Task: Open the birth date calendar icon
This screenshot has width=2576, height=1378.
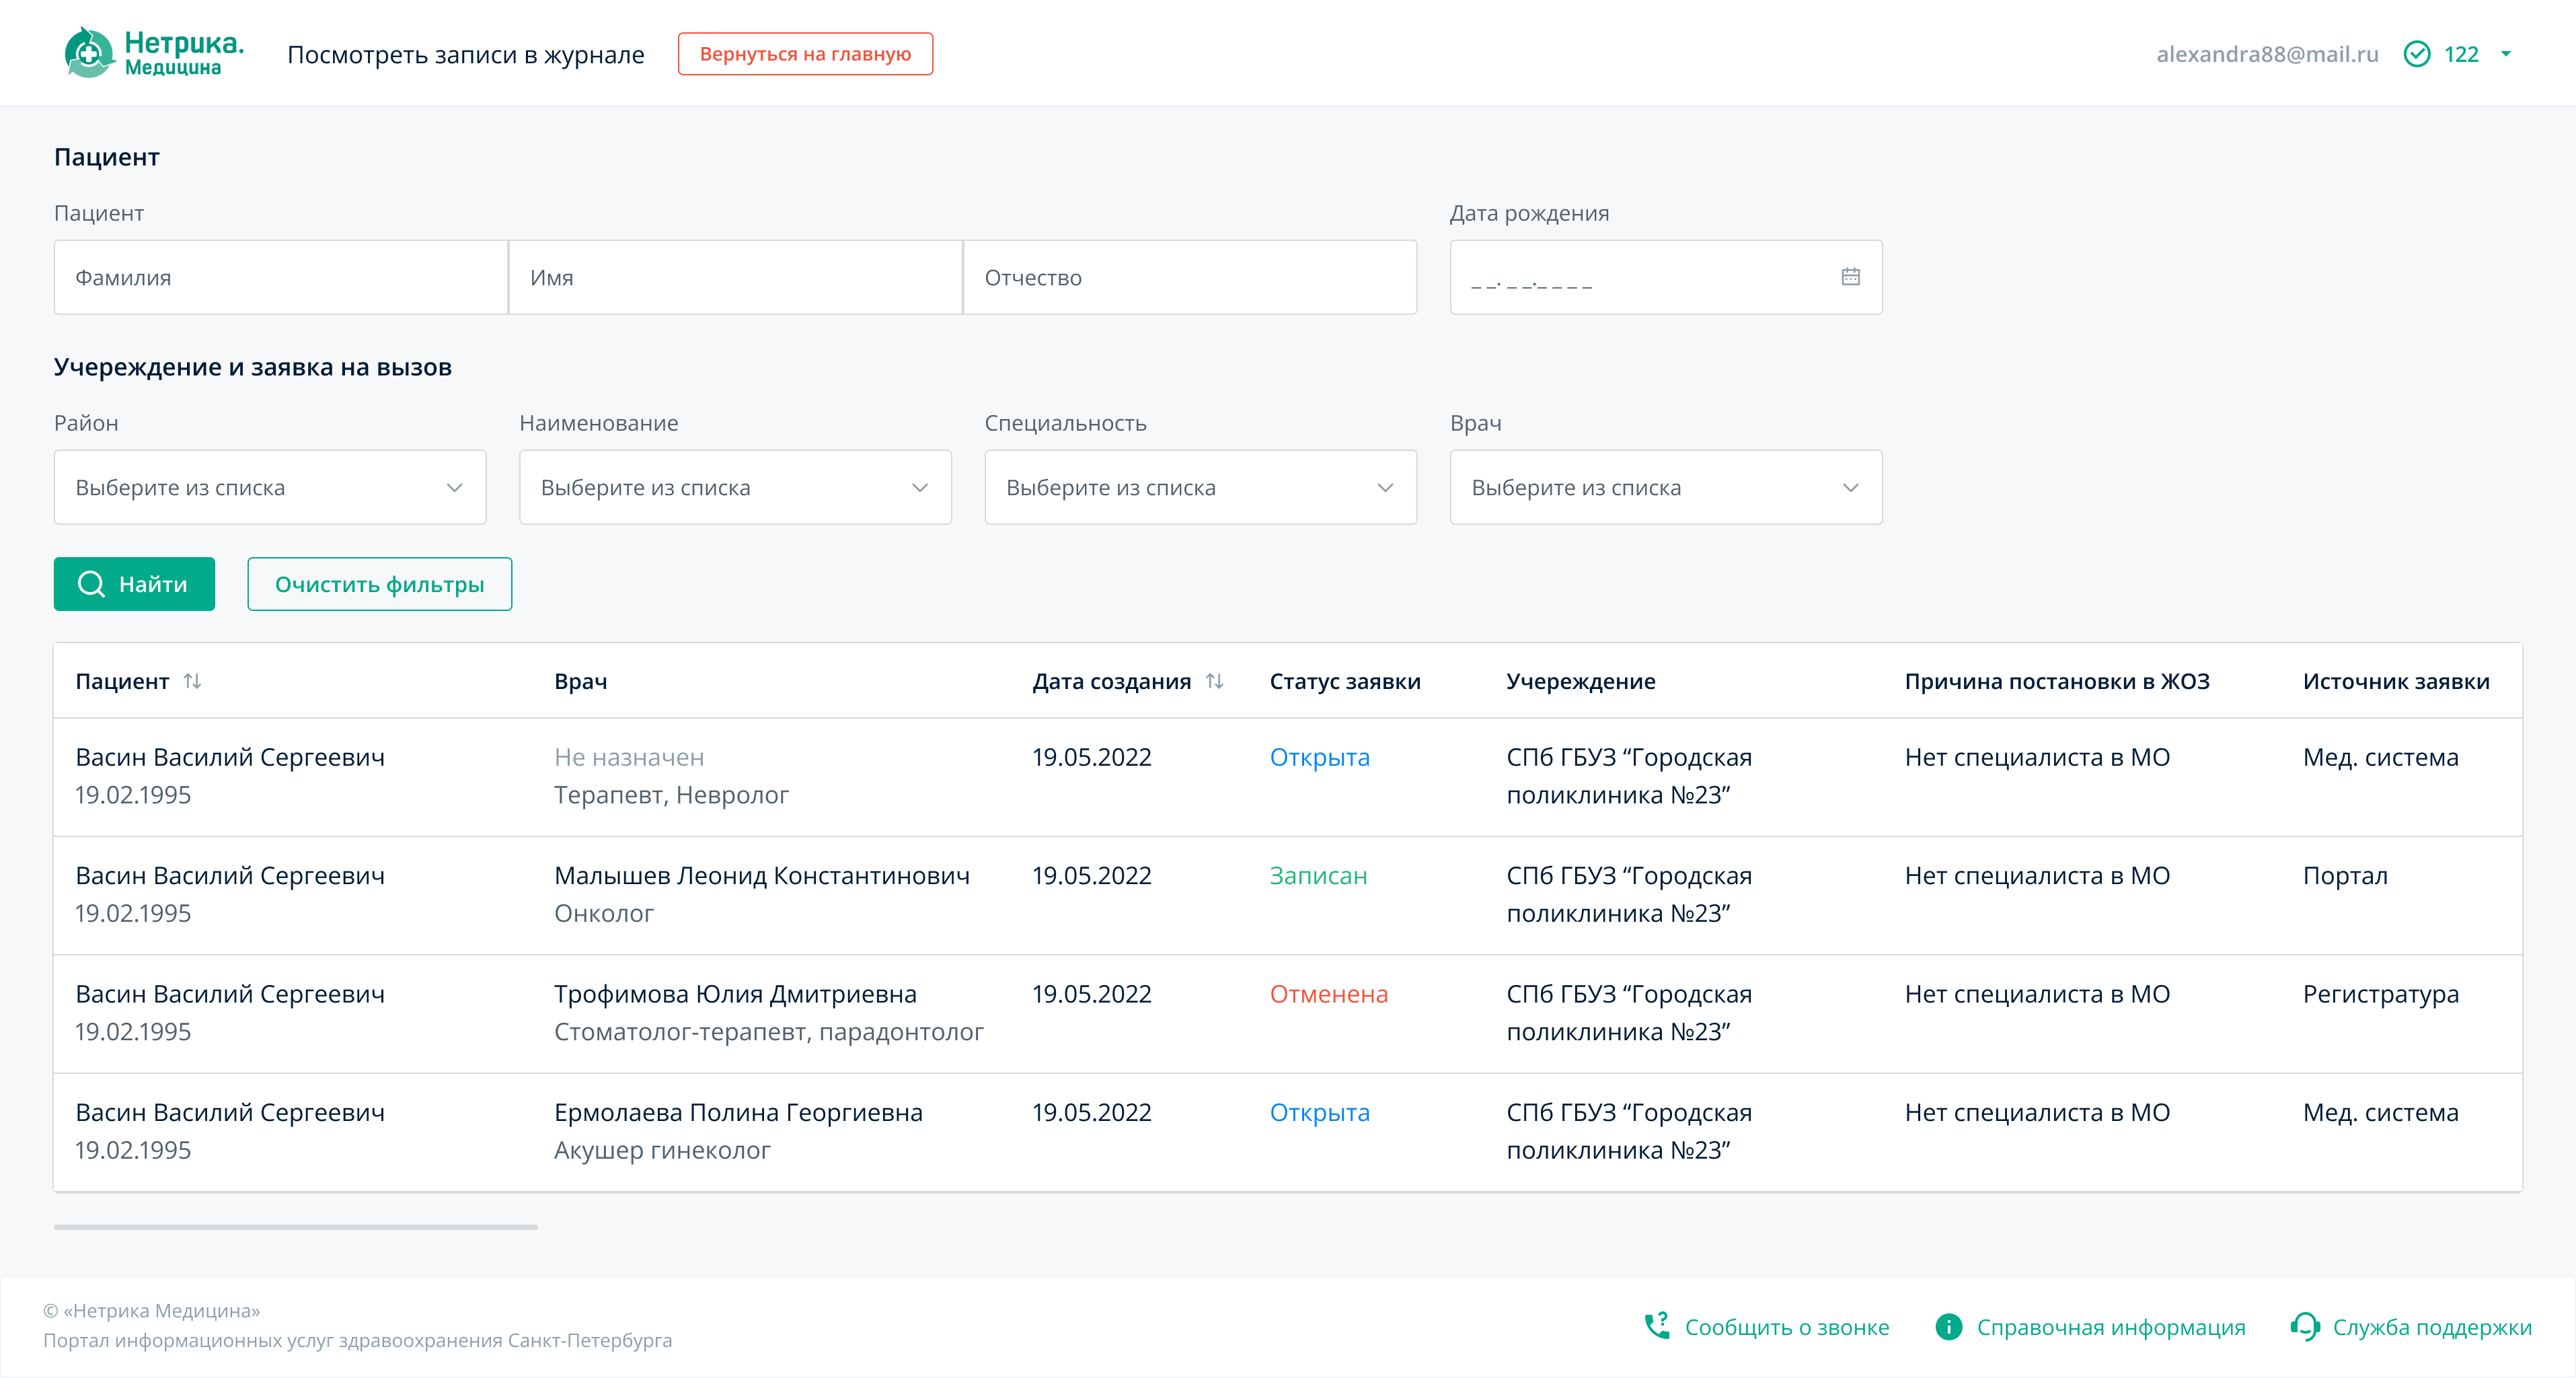Action: 1850,277
